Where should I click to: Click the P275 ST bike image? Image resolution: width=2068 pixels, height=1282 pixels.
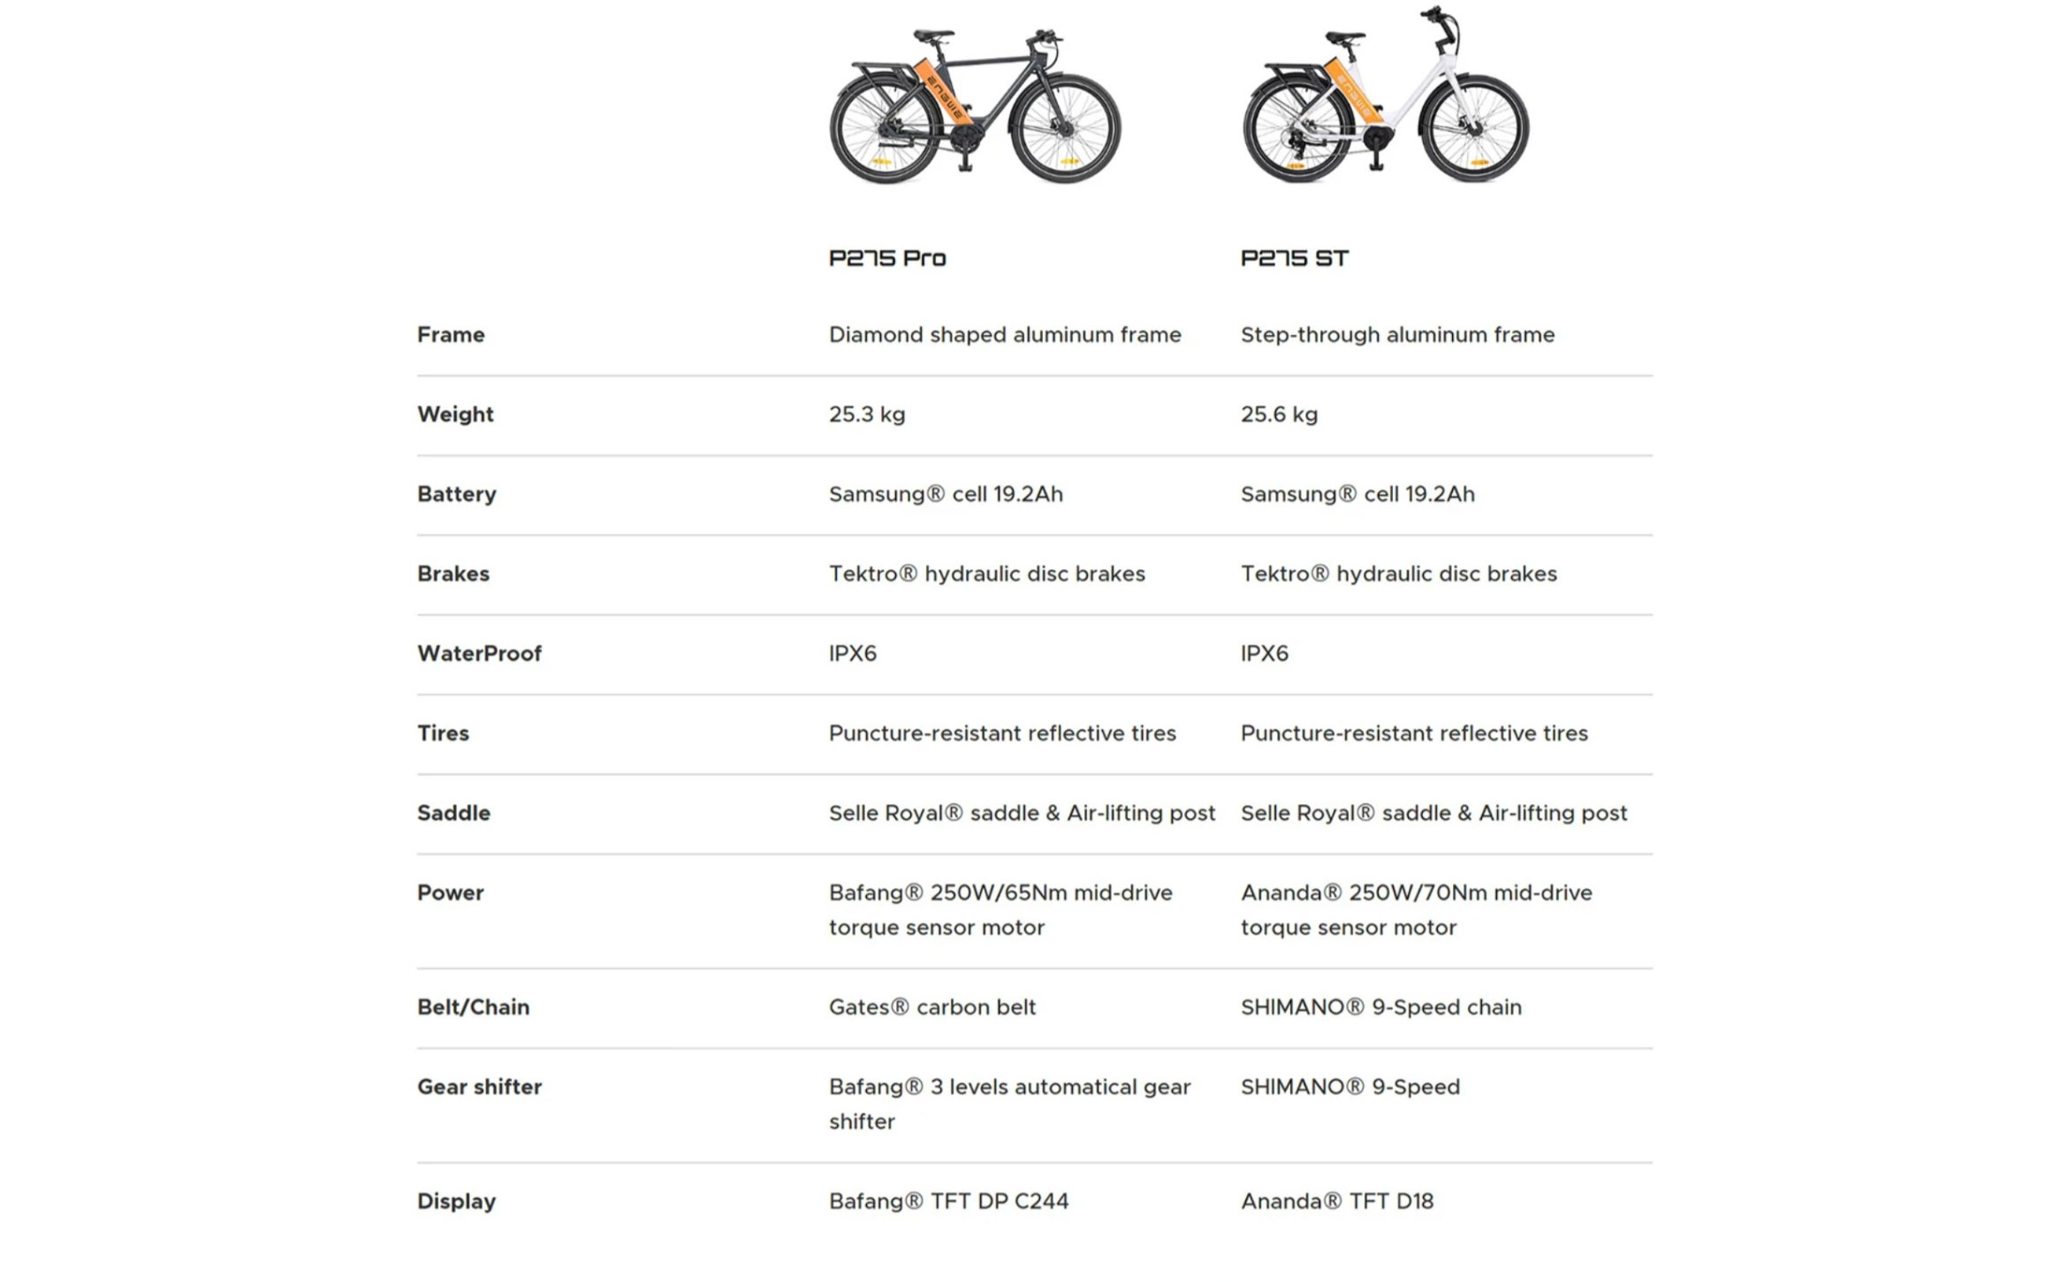[1386, 97]
